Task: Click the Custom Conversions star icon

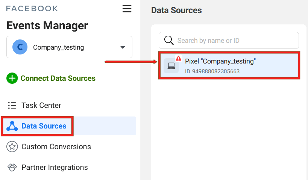Action: [12, 147]
